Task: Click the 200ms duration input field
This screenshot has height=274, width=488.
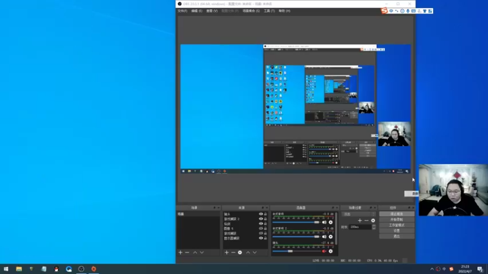Action: [361, 227]
